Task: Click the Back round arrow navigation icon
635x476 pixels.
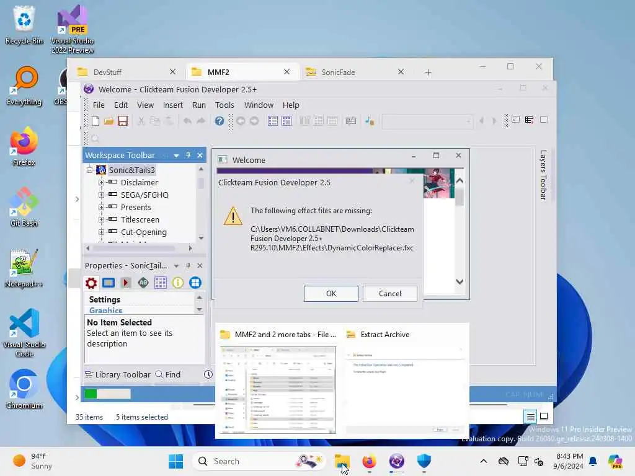Action: 241,121
